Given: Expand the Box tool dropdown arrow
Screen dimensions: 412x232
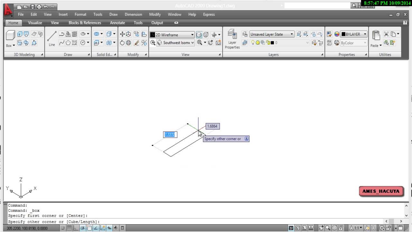Looking at the screenshot, I should coord(14,45).
